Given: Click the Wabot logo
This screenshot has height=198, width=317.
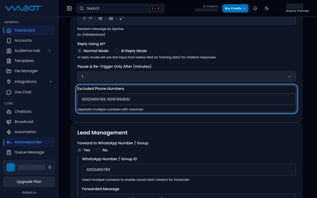Looking at the screenshot, I should (23, 8).
